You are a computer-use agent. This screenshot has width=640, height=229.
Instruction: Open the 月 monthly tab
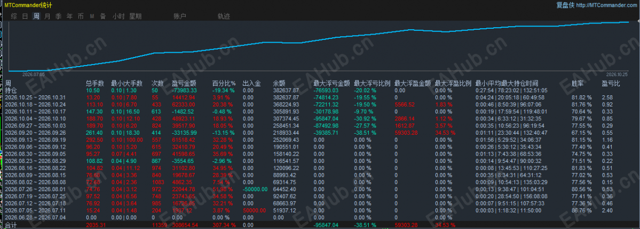point(48,17)
